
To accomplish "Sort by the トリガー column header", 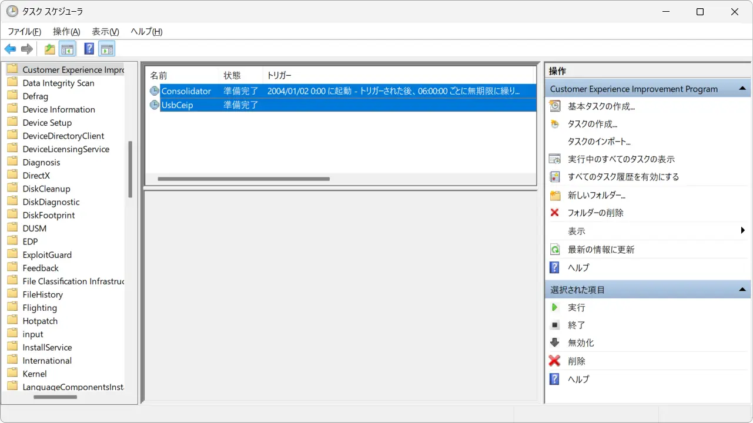I will click(x=398, y=75).
